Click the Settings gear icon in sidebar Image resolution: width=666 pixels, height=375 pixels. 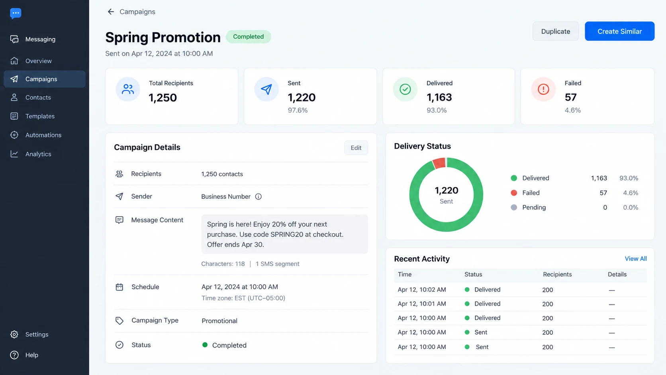point(14,334)
